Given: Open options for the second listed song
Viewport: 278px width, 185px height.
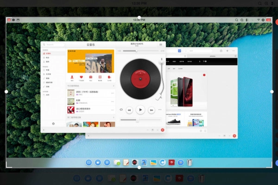Looking at the screenshot, I should (113, 102).
